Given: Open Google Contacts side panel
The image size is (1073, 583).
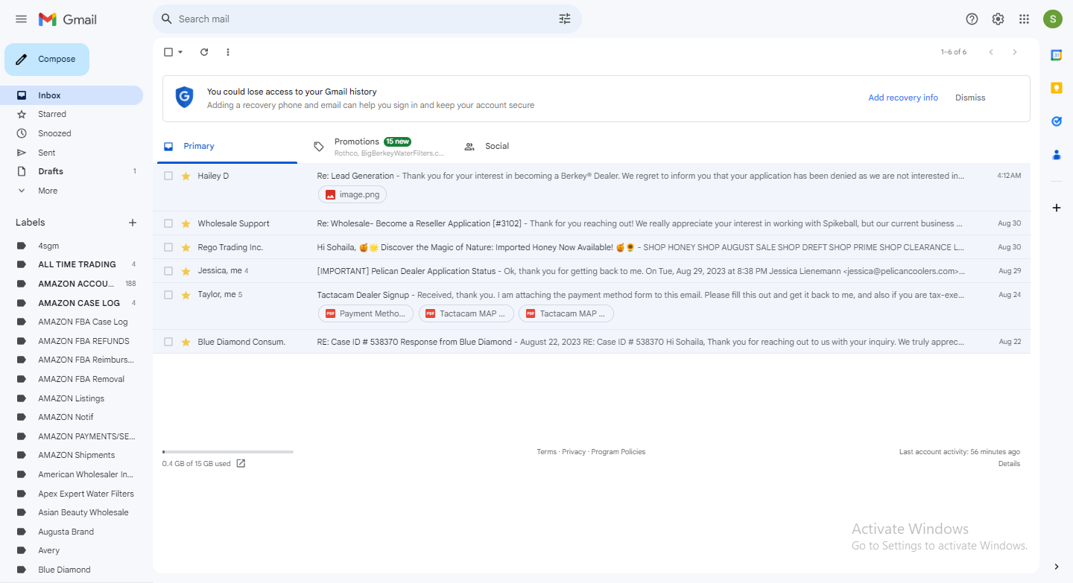Looking at the screenshot, I should click(1056, 155).
